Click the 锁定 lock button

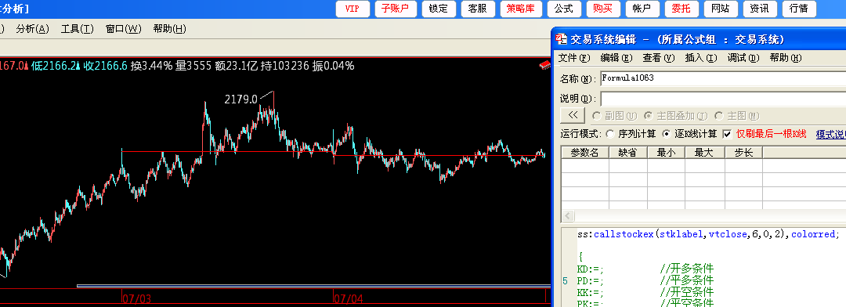(x=438, y=9)
